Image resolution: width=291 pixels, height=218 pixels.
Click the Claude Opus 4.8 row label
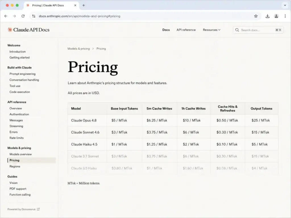coord(84,120)
